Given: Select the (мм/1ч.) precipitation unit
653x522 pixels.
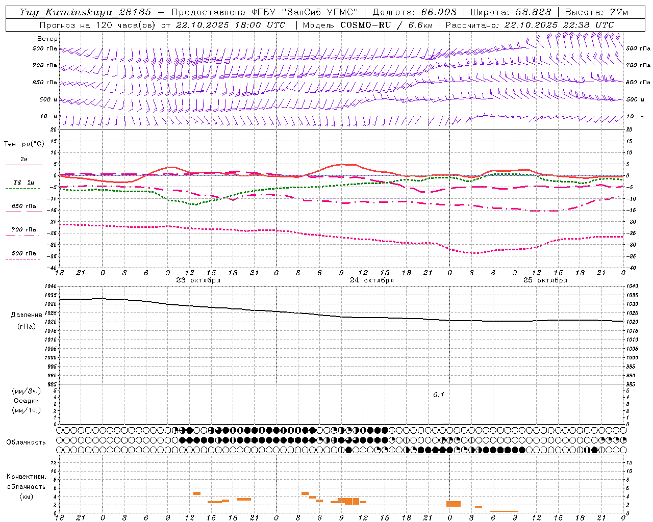Looking at the screenshot, I should (x=27, y=410).
